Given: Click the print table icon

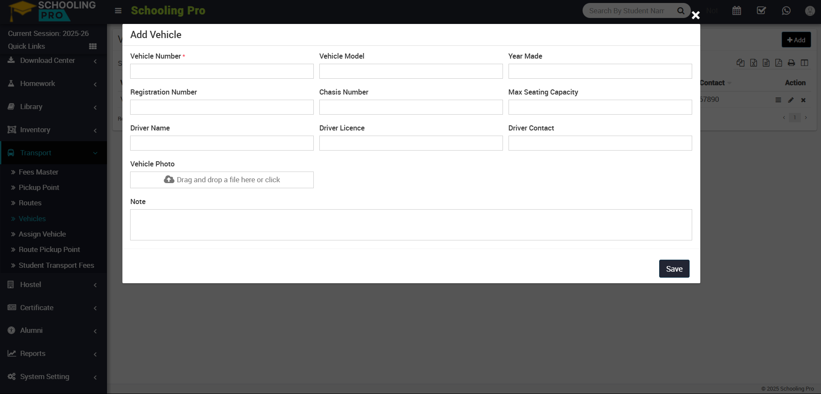Looking at the screenshot, I should click(x=791, y=63).
